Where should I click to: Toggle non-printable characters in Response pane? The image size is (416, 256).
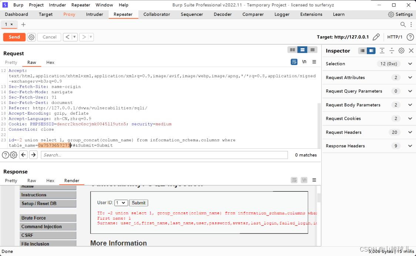point(304,180)
